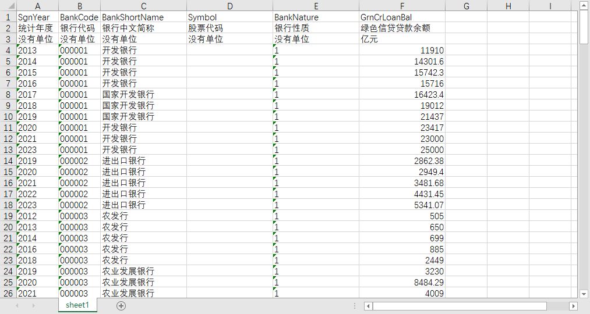
Task: Click 进出口银行 in row 14
Action: (x=144, y=160)
